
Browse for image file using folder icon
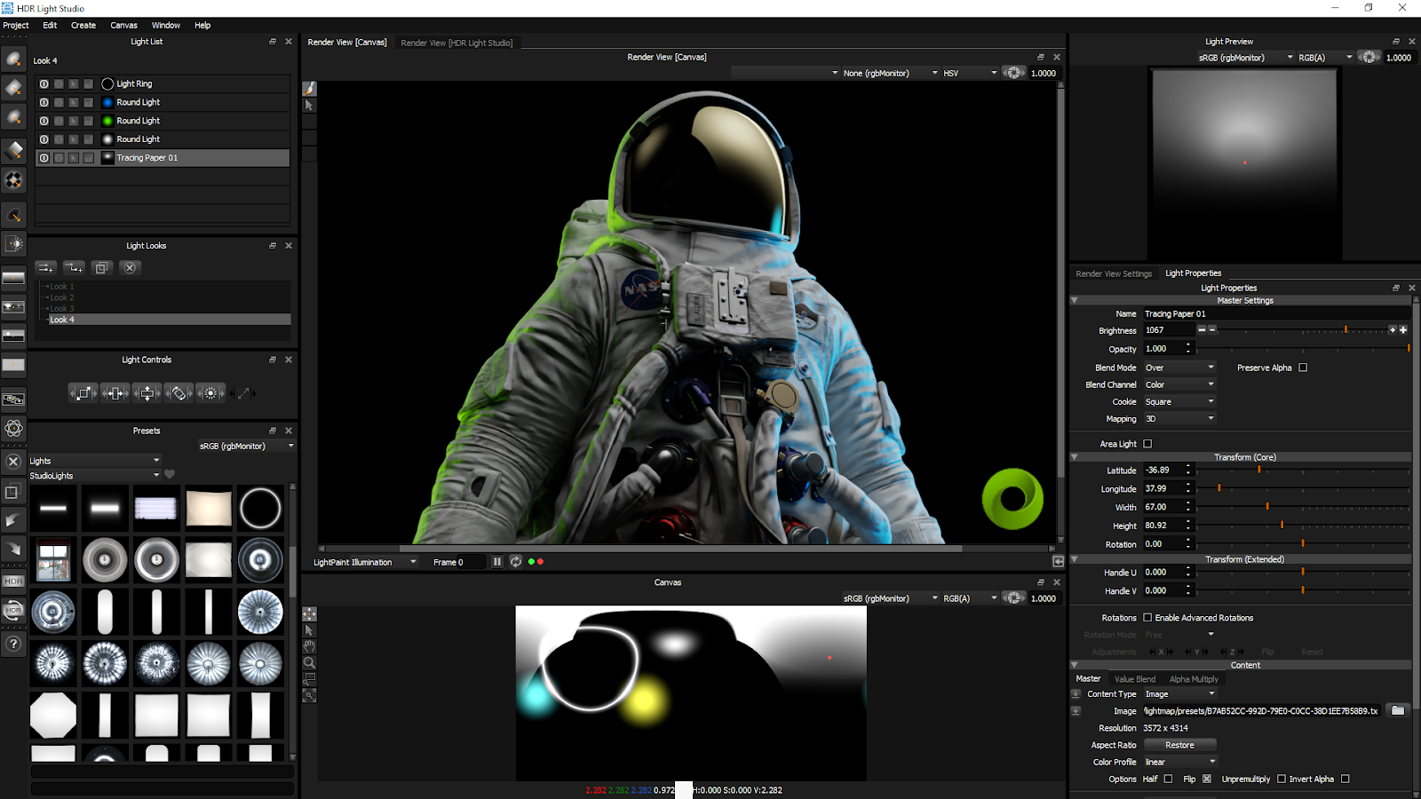click(1397, 710)
